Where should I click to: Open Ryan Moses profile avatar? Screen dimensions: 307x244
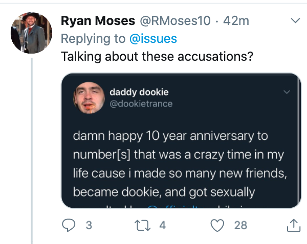point(31,33)
